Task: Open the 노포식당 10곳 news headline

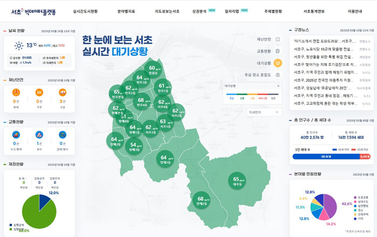Action: point(325,48)
